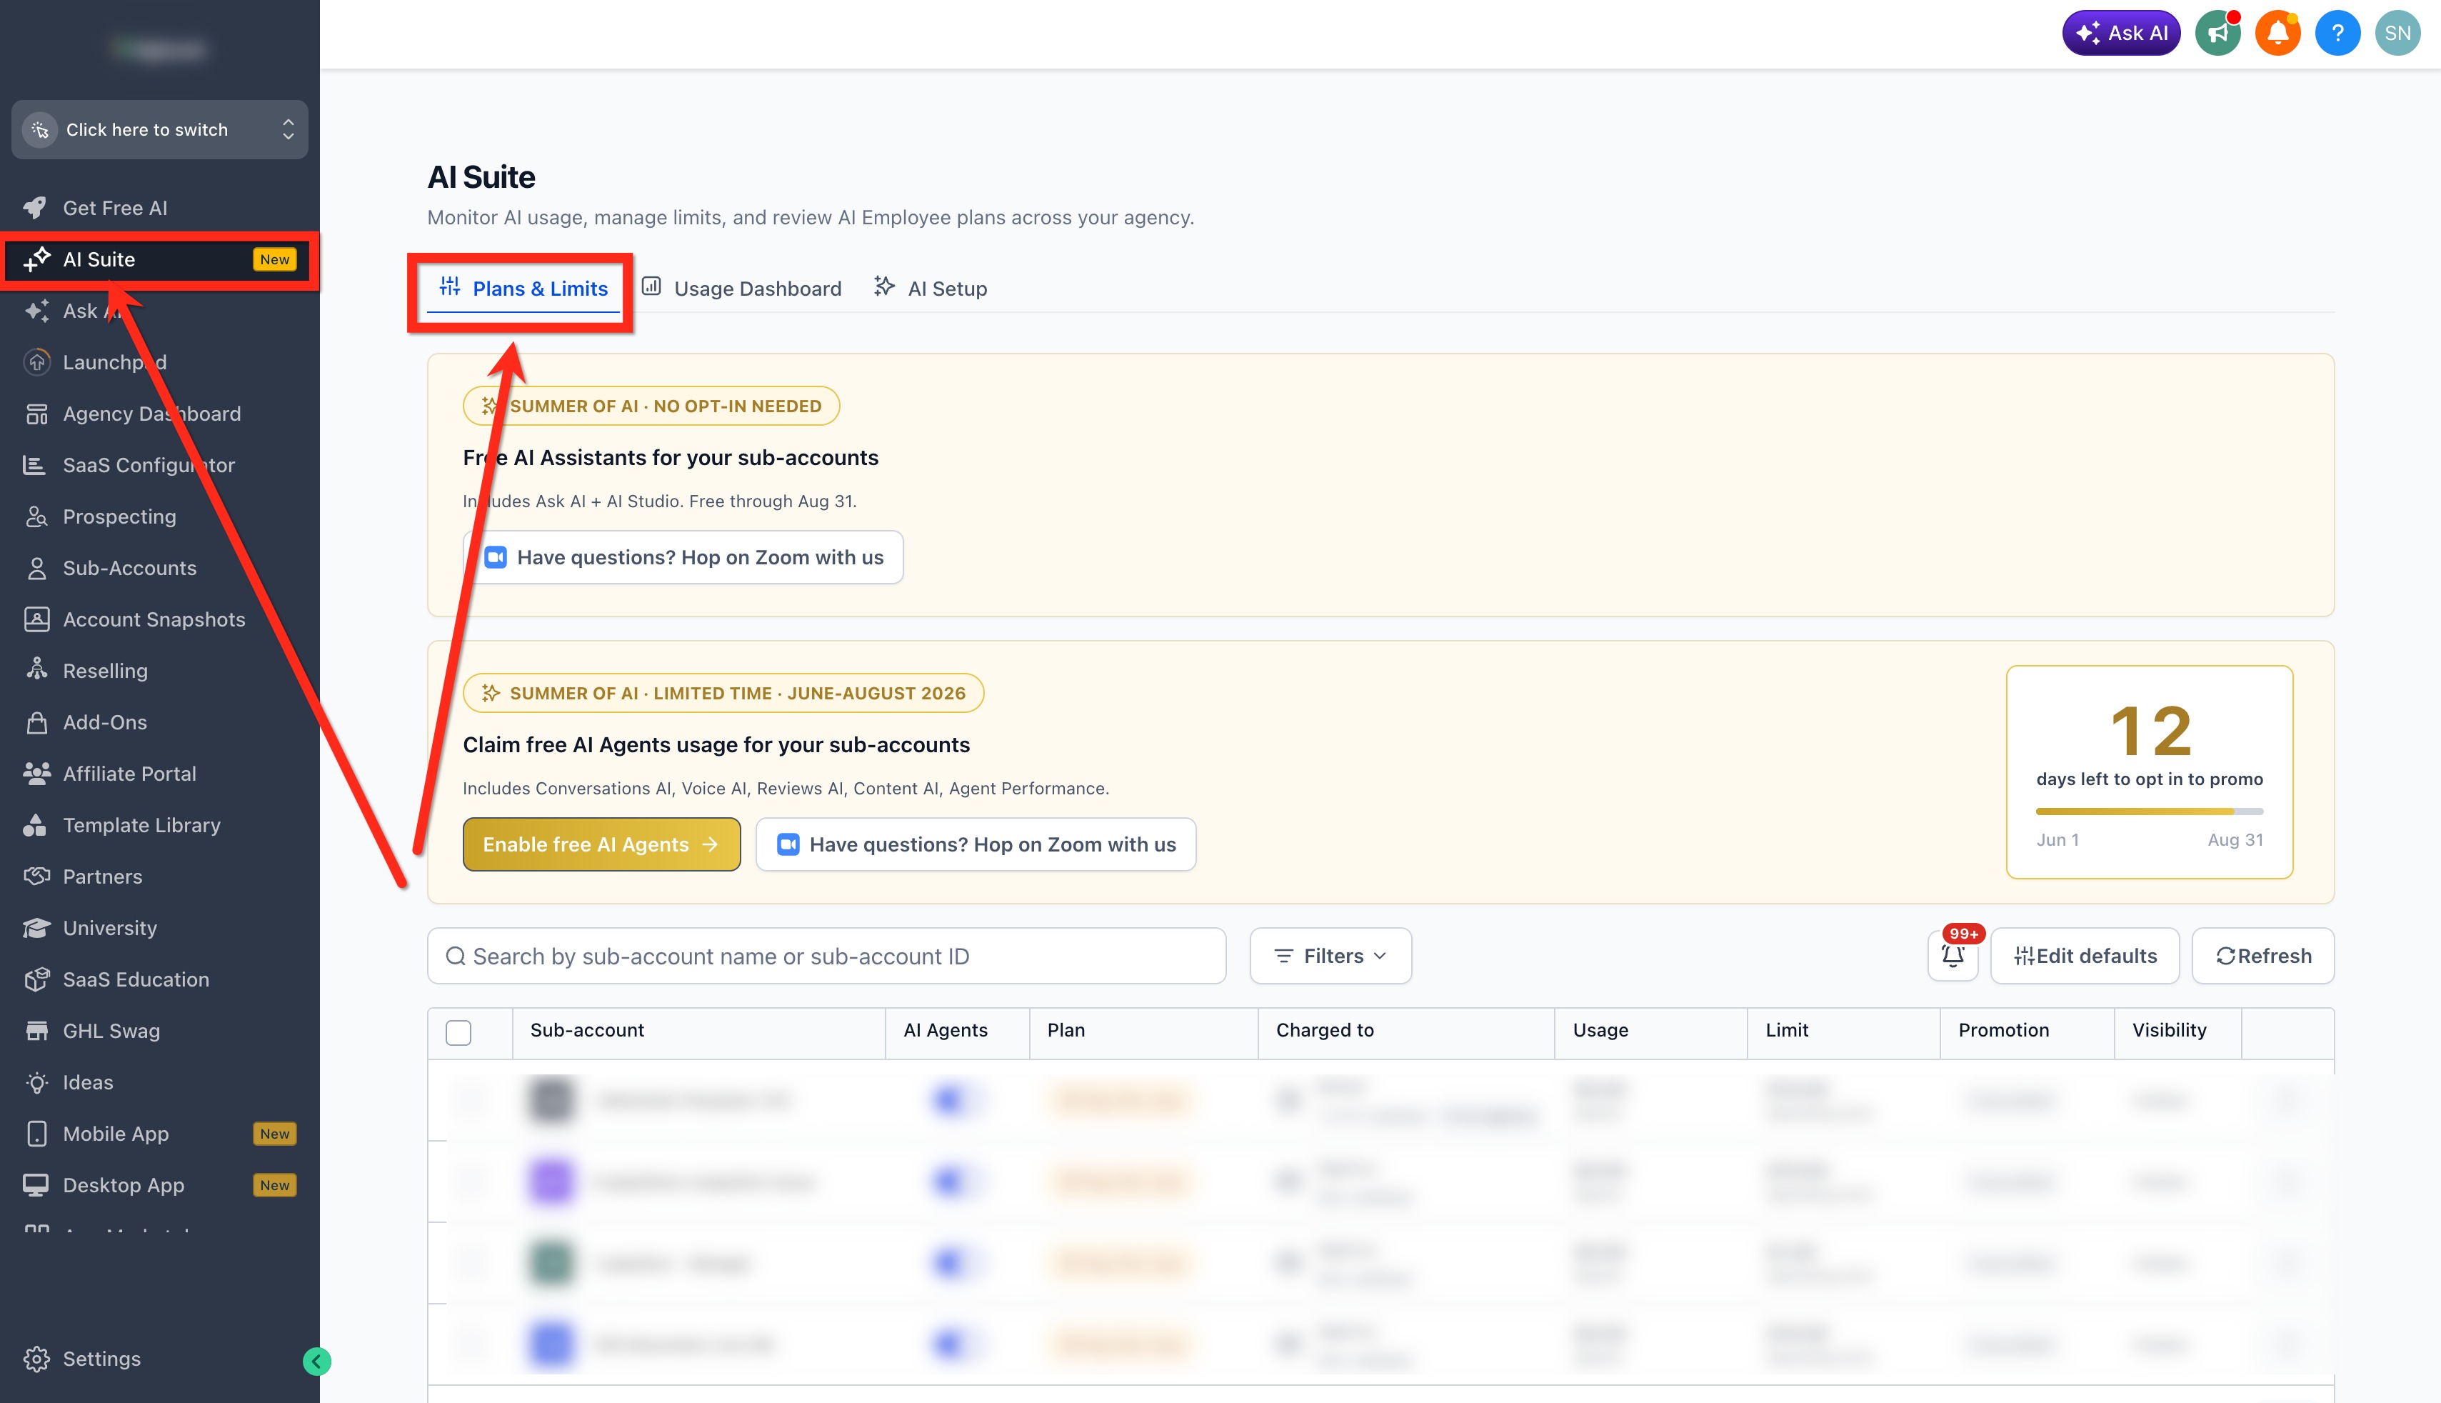Click the Mobile App phone icon
Viewport: 2441px width, 1403px height.
coord(36,1134)
